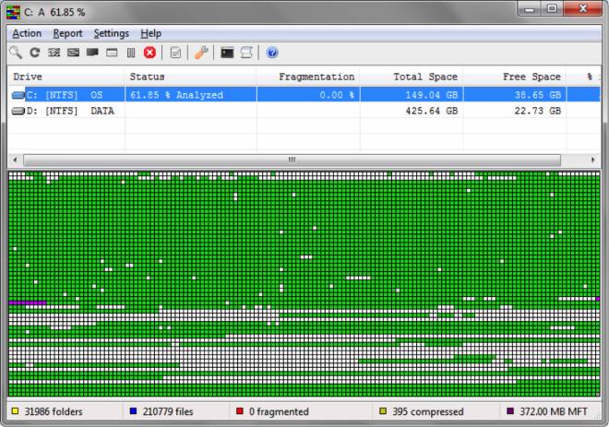Click '210779 files' in status bar
609x427 pixels.
(x=168, y=411)
